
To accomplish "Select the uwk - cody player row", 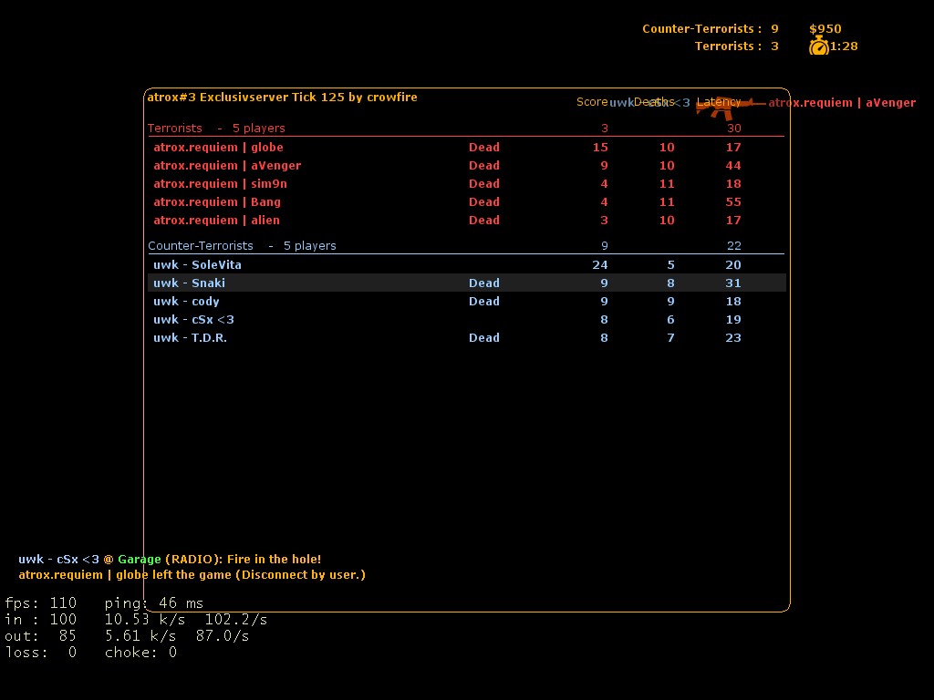I will pyautogui.click(x=186, y=302).
